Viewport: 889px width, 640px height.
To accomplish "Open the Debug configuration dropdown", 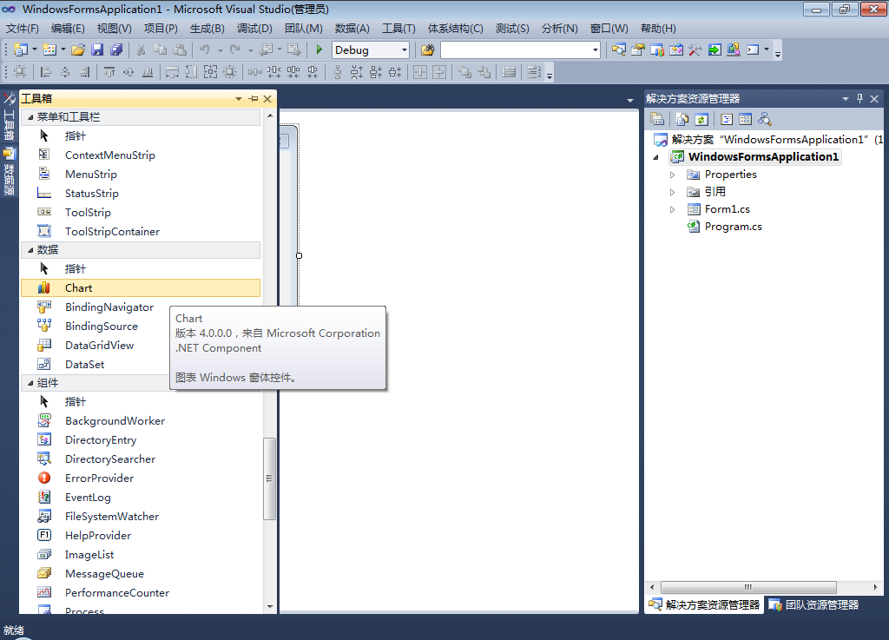I will tap(404, 50).
